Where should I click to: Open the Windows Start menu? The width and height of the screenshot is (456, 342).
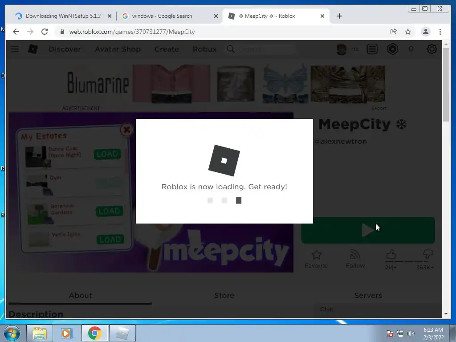click(x=12, y=333)
